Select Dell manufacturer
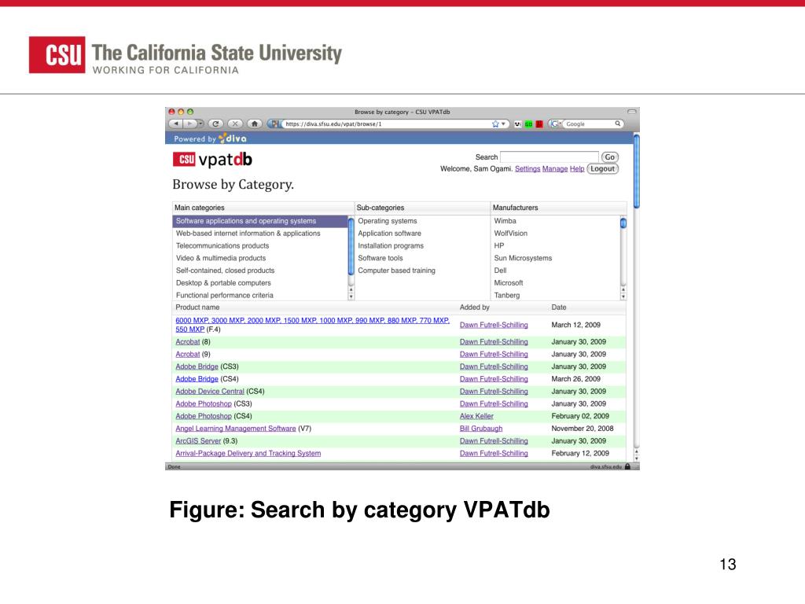 (500, 271)
